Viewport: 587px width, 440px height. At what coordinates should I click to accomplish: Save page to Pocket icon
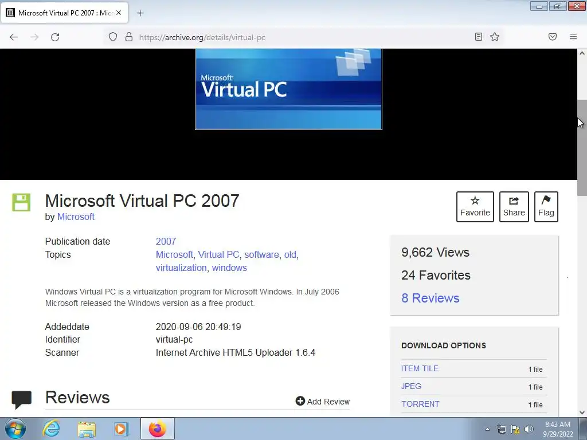tap(553, 37)
